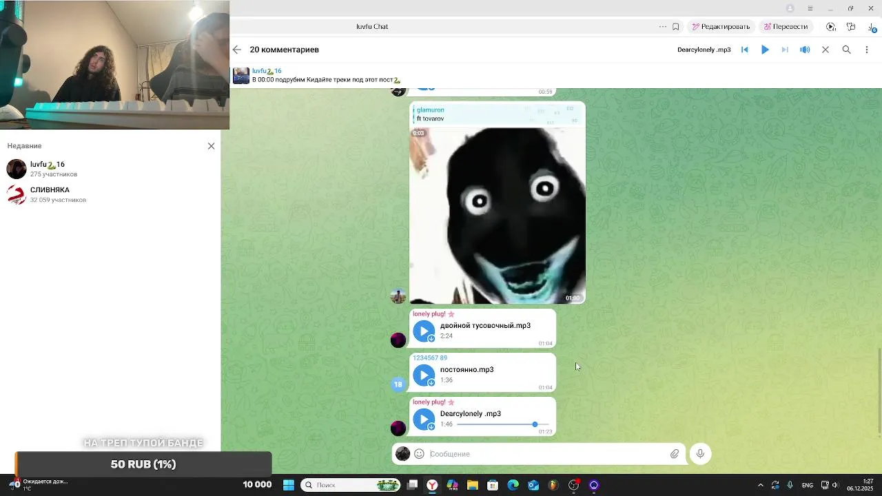This screenshot has width=882, height=496.
Task: Close the Недавние panel
Action: (212, 146)
